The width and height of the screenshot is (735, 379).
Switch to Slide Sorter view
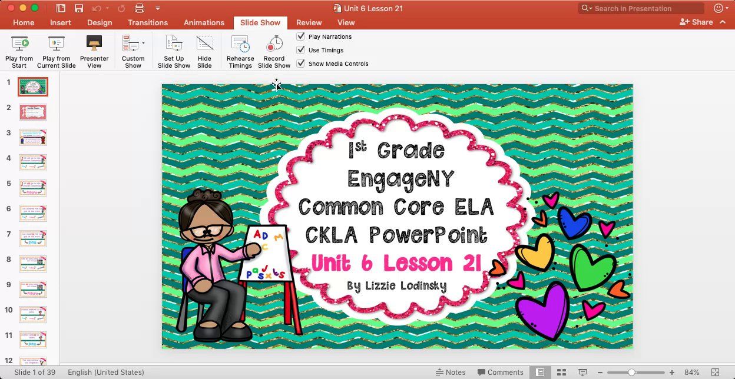tap(561, 372)
